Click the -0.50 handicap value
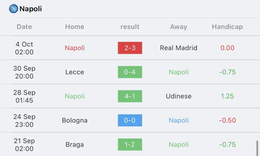 227,120
